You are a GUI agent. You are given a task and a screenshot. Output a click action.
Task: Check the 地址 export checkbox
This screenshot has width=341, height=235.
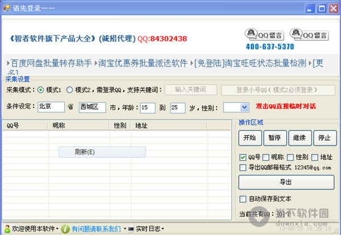pyautogui.click(x=315, y=157)
